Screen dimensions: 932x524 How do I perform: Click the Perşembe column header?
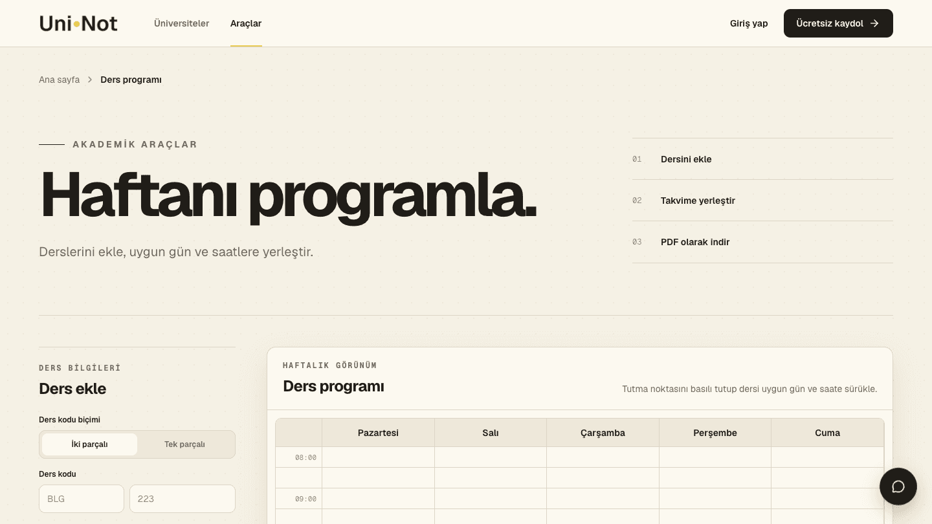point(715,433)
